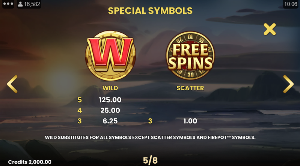The width and height of the screenshot is (300, 166).
Task: Open the three-dot menu
Action: click(x=8, y=4)
